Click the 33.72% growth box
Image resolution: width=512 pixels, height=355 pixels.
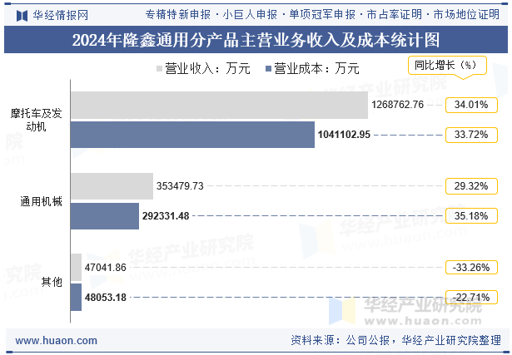471,135
